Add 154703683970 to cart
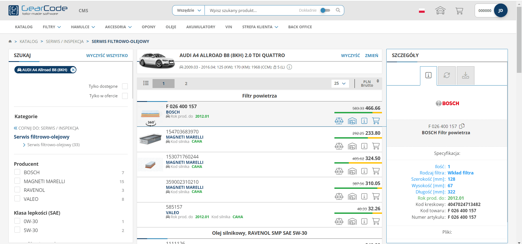Image resolution: width=522 pixels, height=244 pixels. click(x=376, y=146)
